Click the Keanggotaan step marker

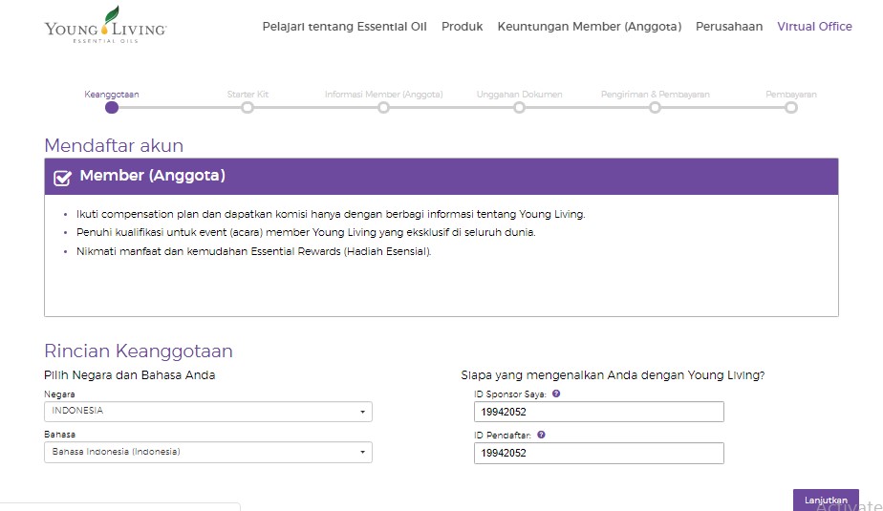112,108
